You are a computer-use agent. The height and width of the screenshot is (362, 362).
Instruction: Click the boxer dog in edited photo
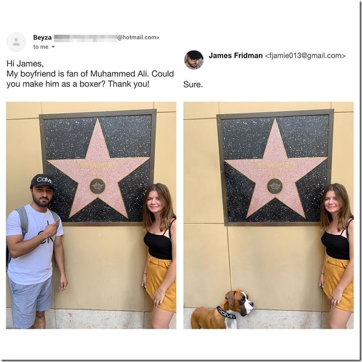tap(223, 310)
